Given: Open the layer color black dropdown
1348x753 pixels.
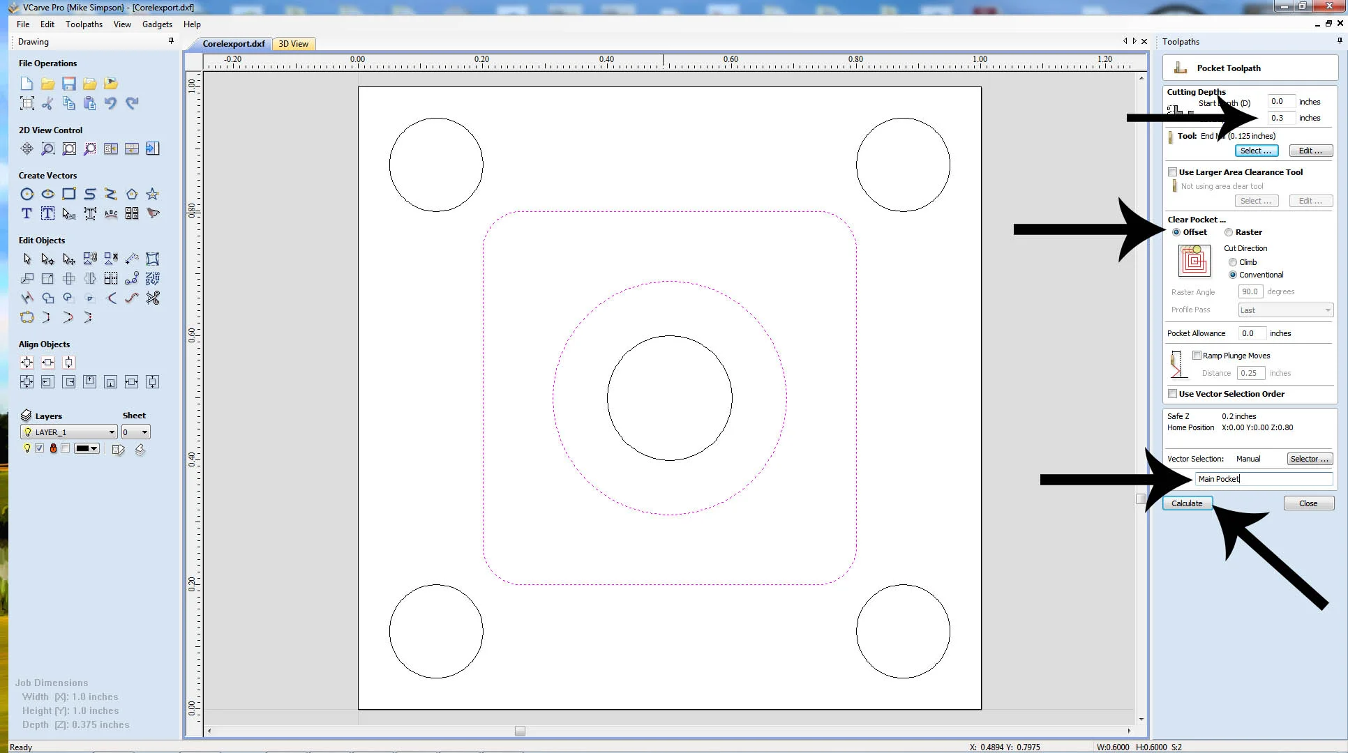Looking at the screenshot, I should point(87,448).
